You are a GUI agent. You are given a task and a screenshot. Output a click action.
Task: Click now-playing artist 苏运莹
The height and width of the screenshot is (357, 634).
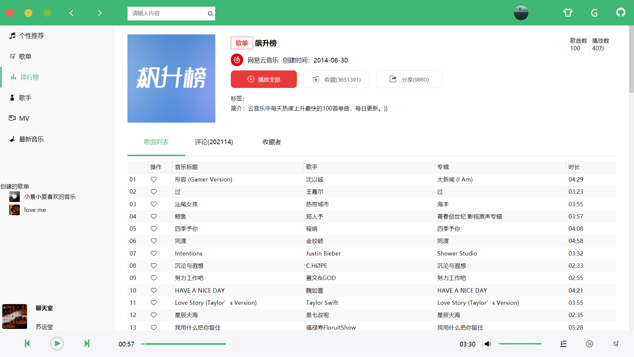pyautogui.click(x=44, y=327)
